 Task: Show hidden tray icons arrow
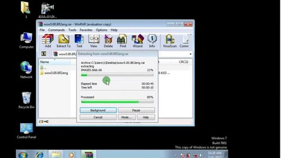(176, 155)
